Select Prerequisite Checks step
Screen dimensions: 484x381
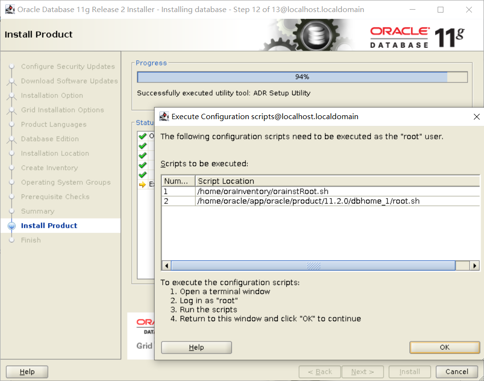[x=55, y=197]
